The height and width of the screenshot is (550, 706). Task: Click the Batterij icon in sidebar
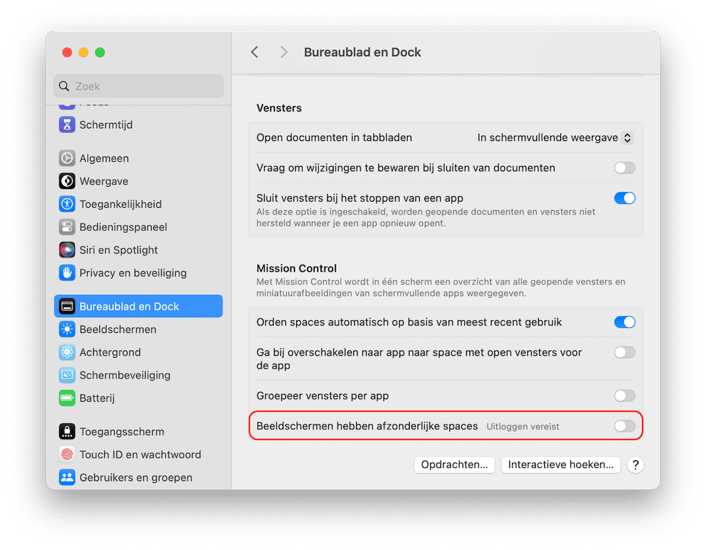click(x=67, y=398)
